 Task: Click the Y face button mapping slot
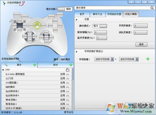coord(55,21)
